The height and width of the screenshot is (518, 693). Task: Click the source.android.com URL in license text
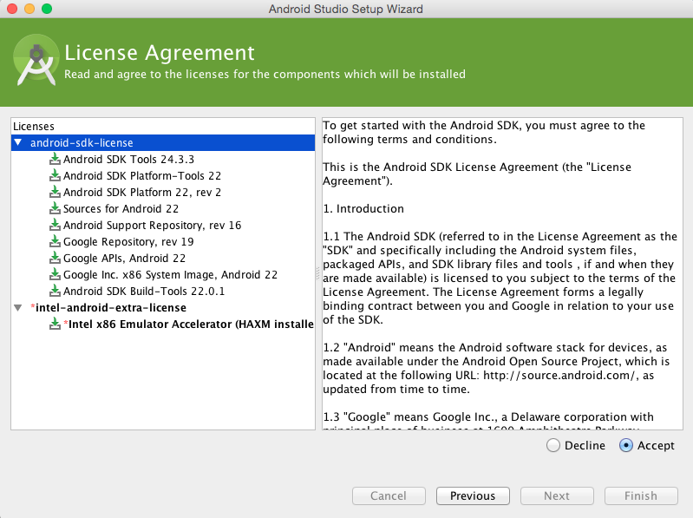[x=561, y=375]
